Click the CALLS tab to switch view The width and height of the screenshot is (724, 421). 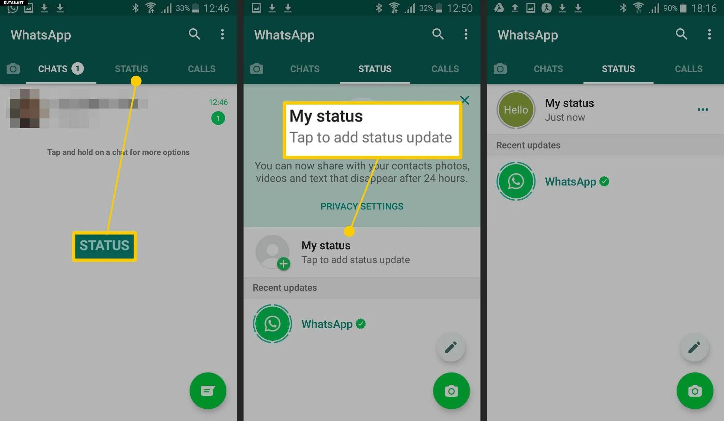201,68
